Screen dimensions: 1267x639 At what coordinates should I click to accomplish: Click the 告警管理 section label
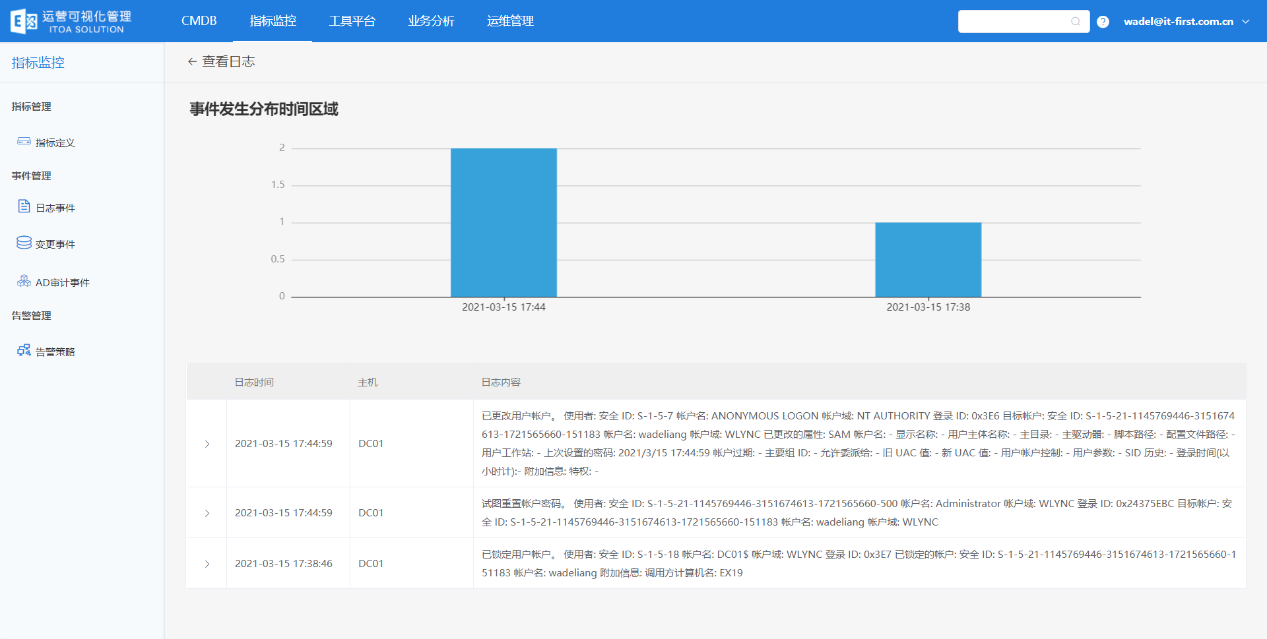[x=31, y=315]
